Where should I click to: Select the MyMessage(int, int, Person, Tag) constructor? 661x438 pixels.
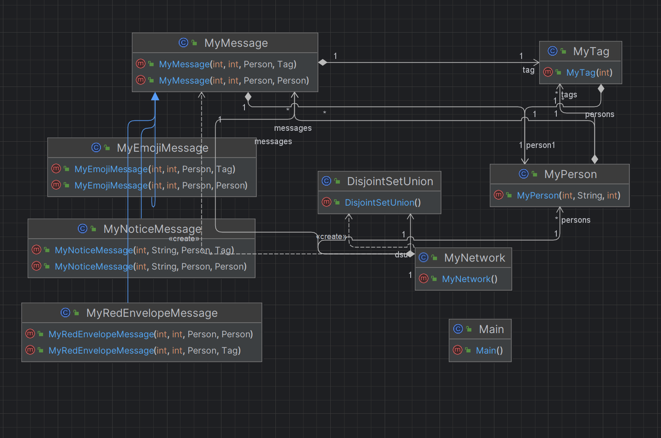[x=225, y=64]
